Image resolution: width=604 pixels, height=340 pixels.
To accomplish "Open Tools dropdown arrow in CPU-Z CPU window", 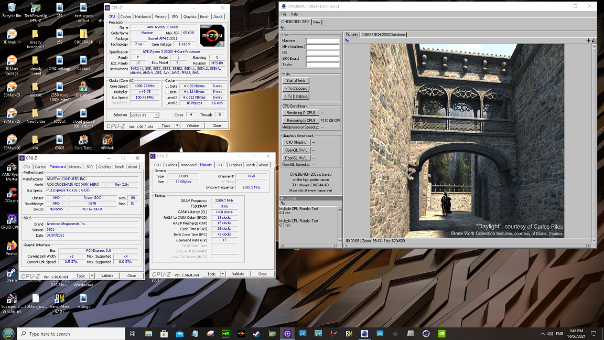I will (x=177, y=126).
